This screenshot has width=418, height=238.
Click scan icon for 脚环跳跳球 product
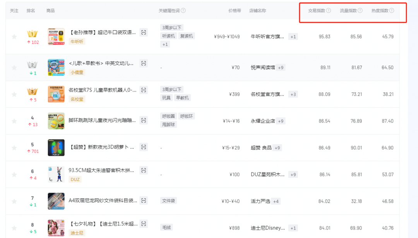coord(144,120)
